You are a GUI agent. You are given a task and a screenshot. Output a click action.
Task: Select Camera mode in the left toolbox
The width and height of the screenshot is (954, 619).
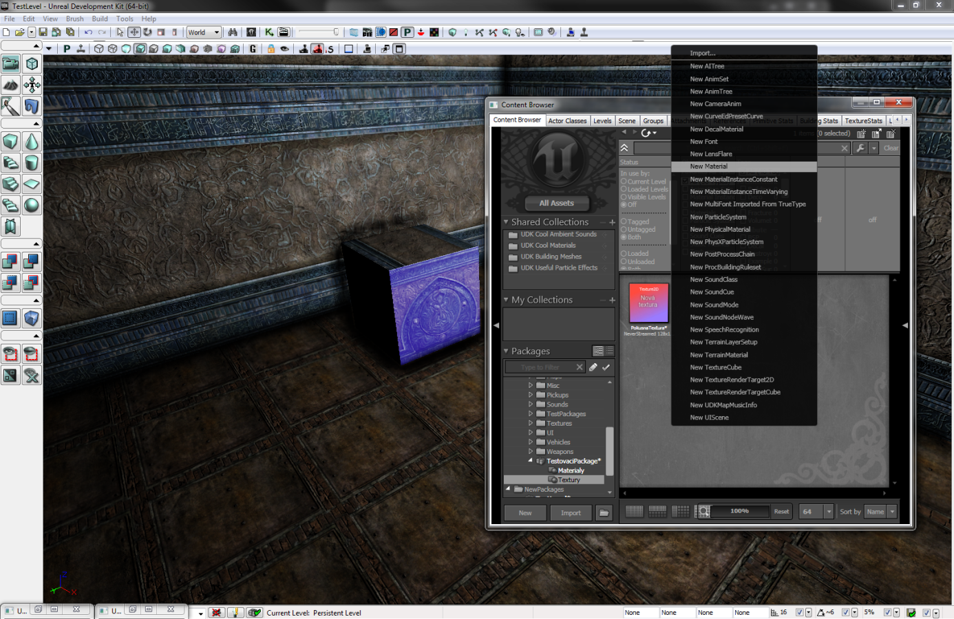(10, 64)
